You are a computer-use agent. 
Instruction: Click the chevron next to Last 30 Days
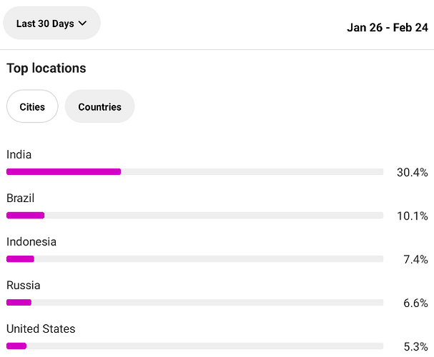[82, 24]
